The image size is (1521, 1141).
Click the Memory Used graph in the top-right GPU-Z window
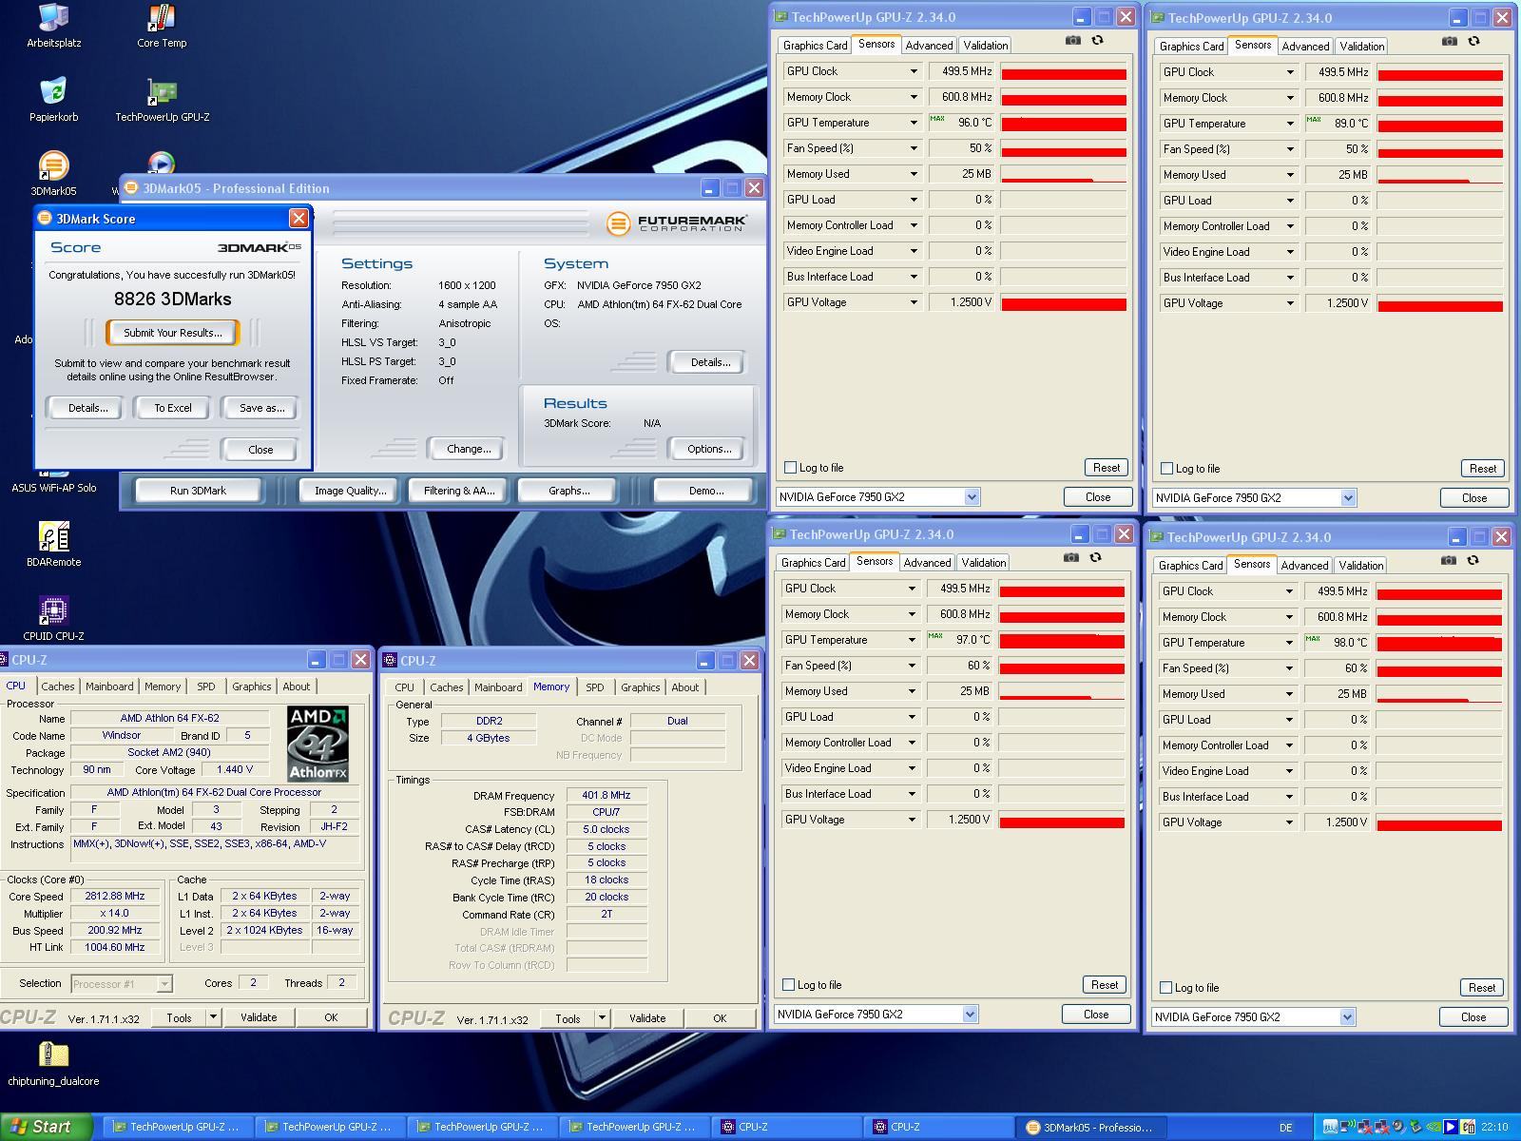pyautogui.click(x=1440, y=175)
